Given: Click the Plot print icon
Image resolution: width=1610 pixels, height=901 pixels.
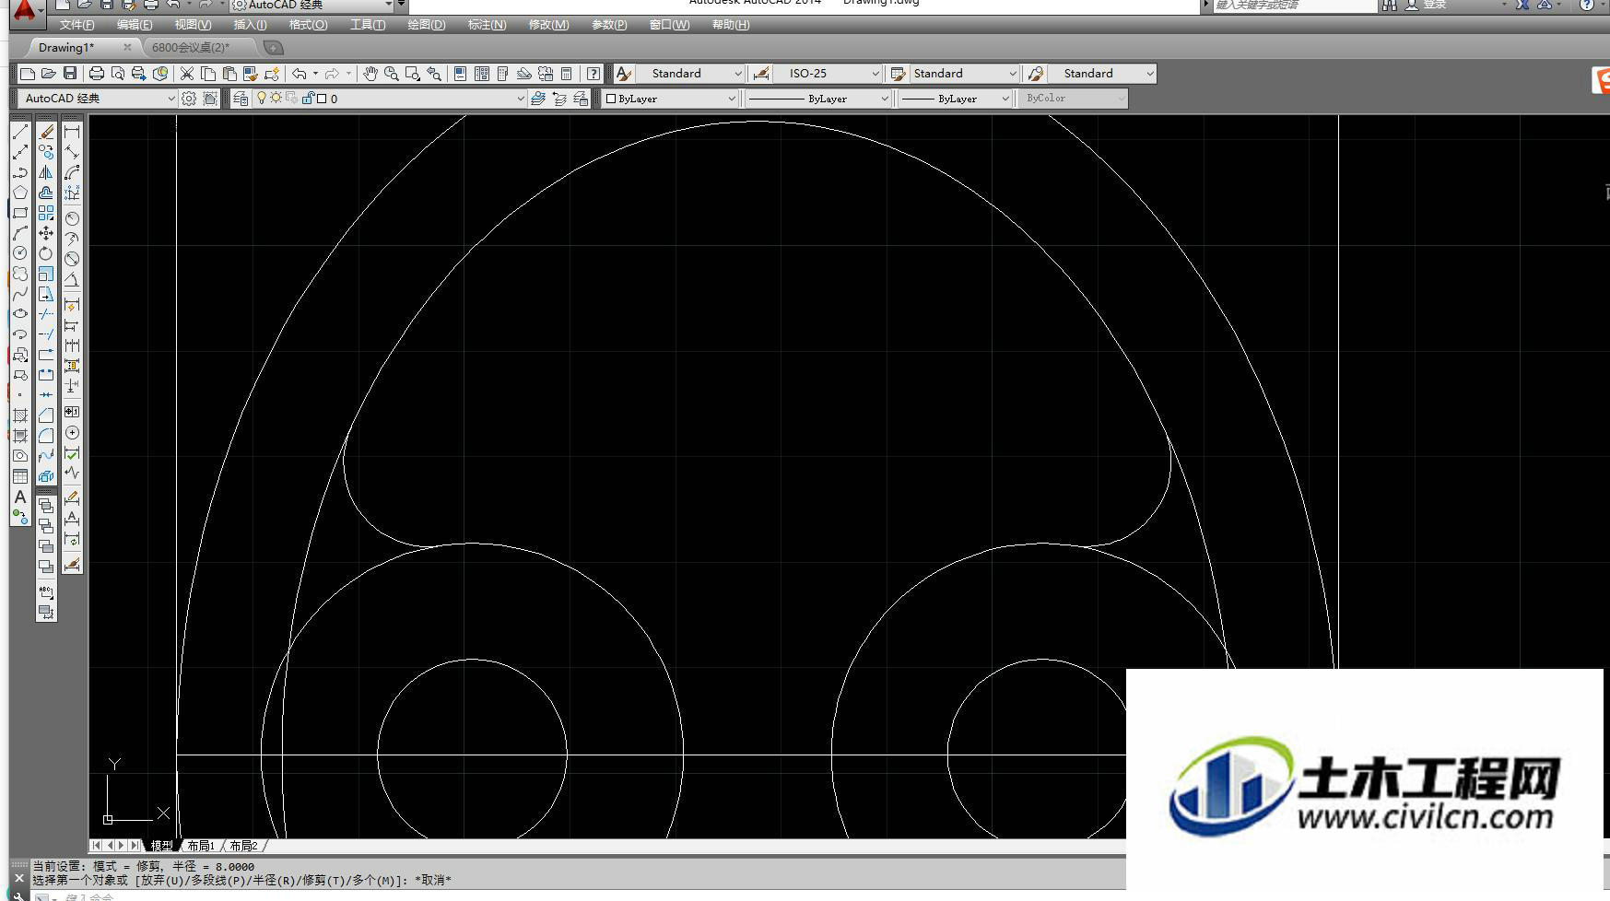Looking at the screenshot, I should pos(96,74).
